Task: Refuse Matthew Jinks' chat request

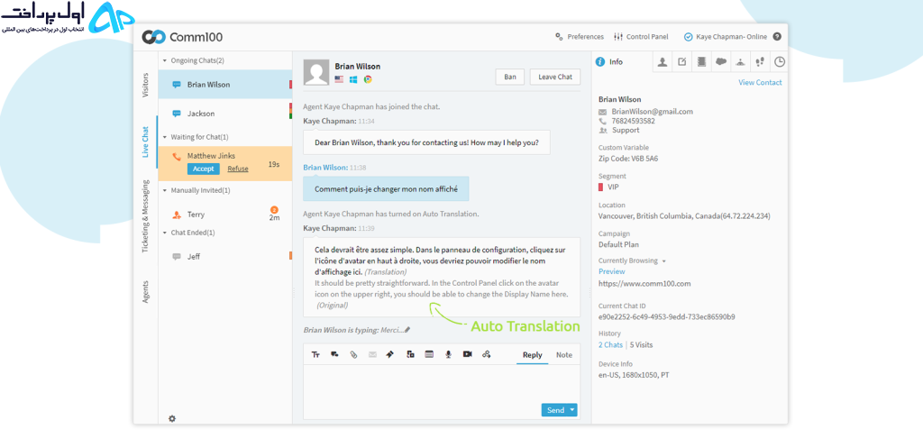Action: pos(238,169)
